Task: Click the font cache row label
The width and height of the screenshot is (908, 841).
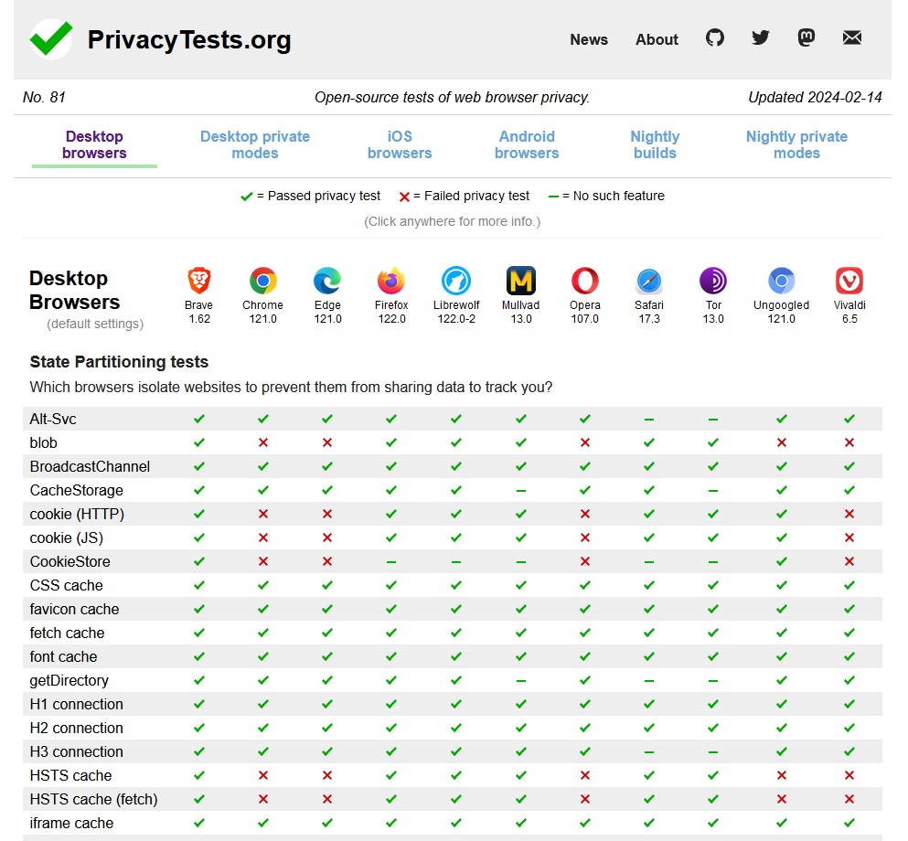Action: click(x=64, y=656)
